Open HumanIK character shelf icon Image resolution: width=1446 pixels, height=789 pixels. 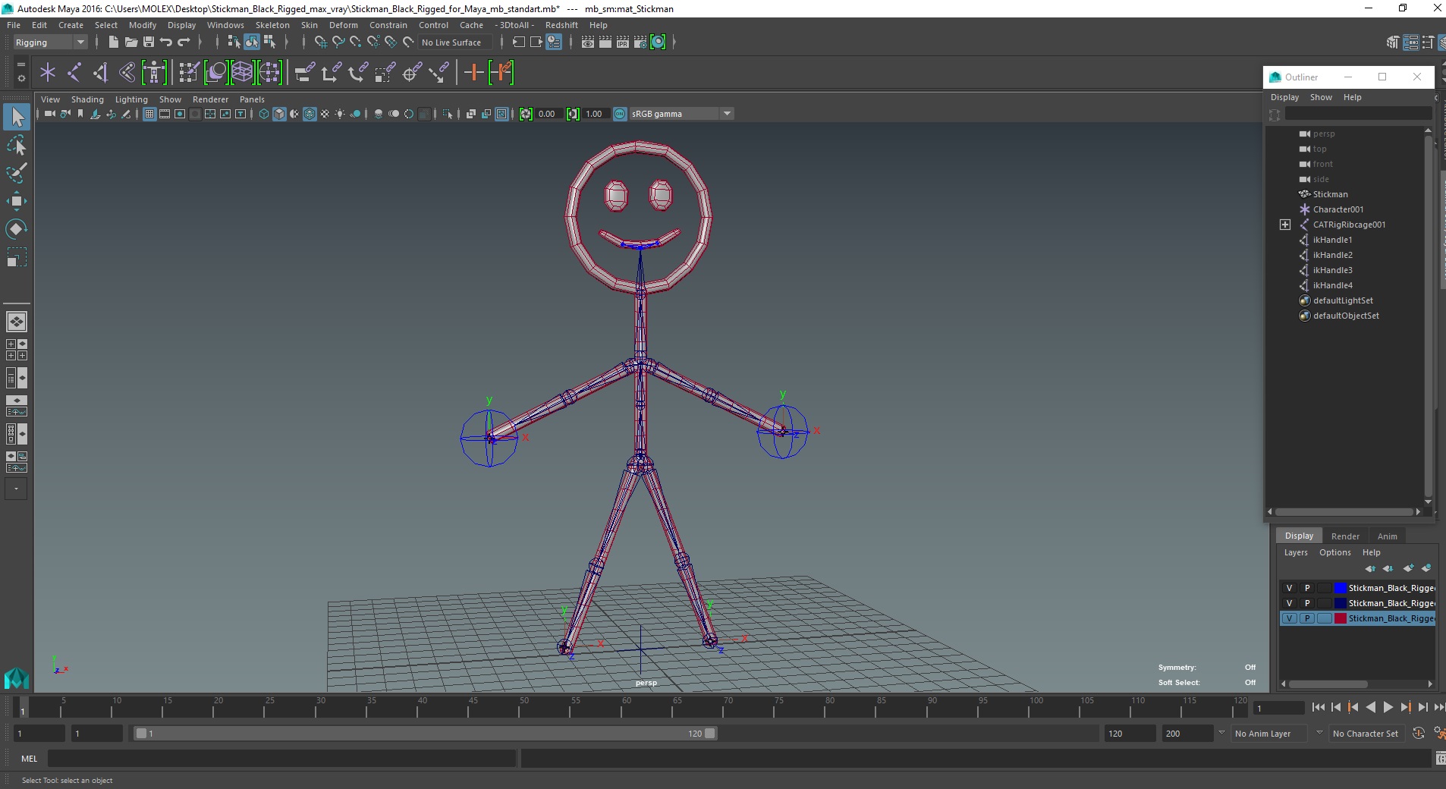(x=154, y=73)
